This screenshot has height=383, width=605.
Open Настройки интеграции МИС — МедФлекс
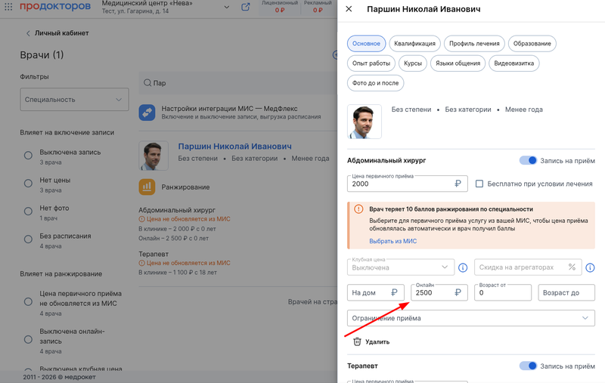coord(229,109)
